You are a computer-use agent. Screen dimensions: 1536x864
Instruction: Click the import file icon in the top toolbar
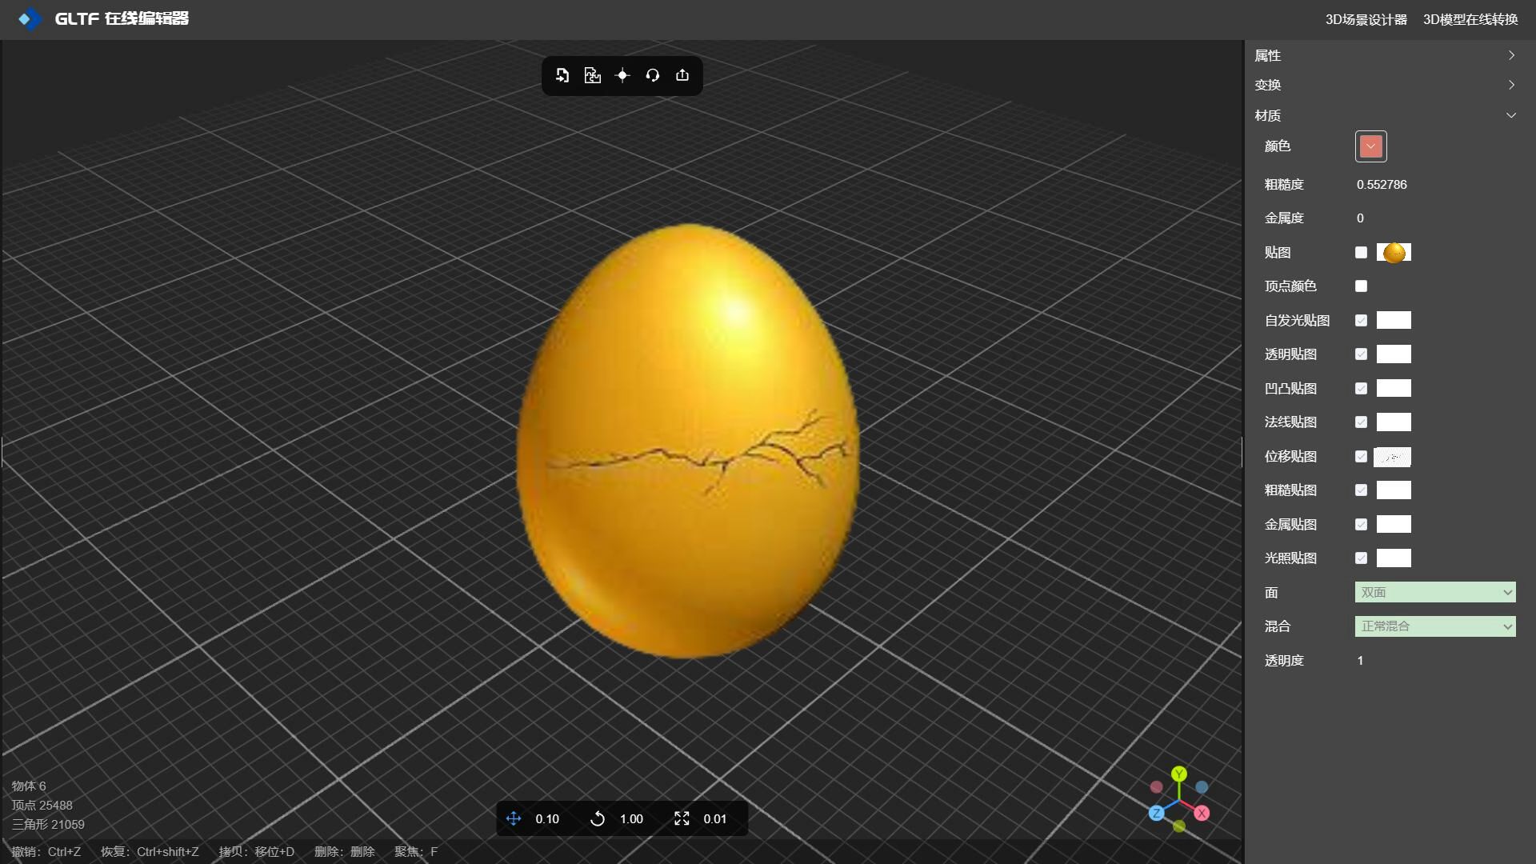click(x=562, y=75)
